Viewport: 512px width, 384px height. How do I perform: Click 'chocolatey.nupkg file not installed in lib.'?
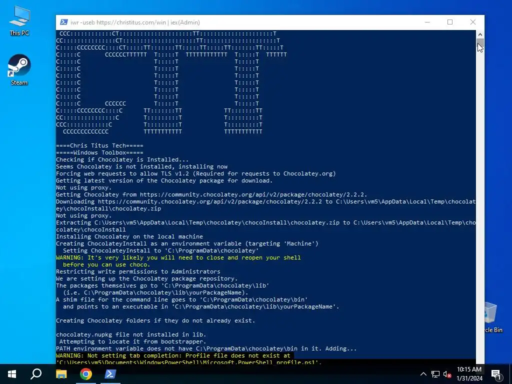(131, 334)
